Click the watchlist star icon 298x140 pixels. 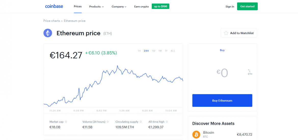click(x=226, y=33)
